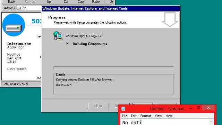Click Paste in the Explorer toolbar
Image resolution: width=222 pixels, height=125 pixels.
tap(96, 2)
